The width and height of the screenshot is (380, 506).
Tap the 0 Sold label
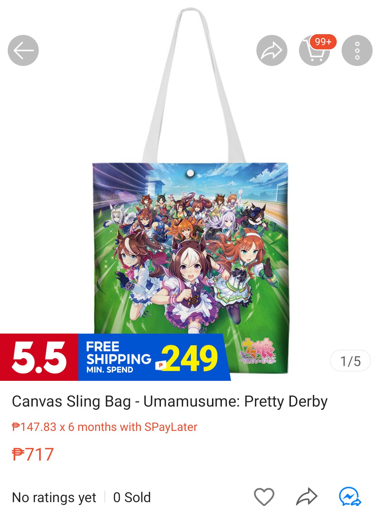(x=132, y=498)
